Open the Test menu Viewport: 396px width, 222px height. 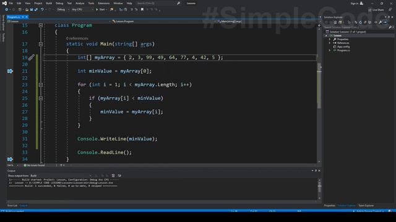[69, 3]
